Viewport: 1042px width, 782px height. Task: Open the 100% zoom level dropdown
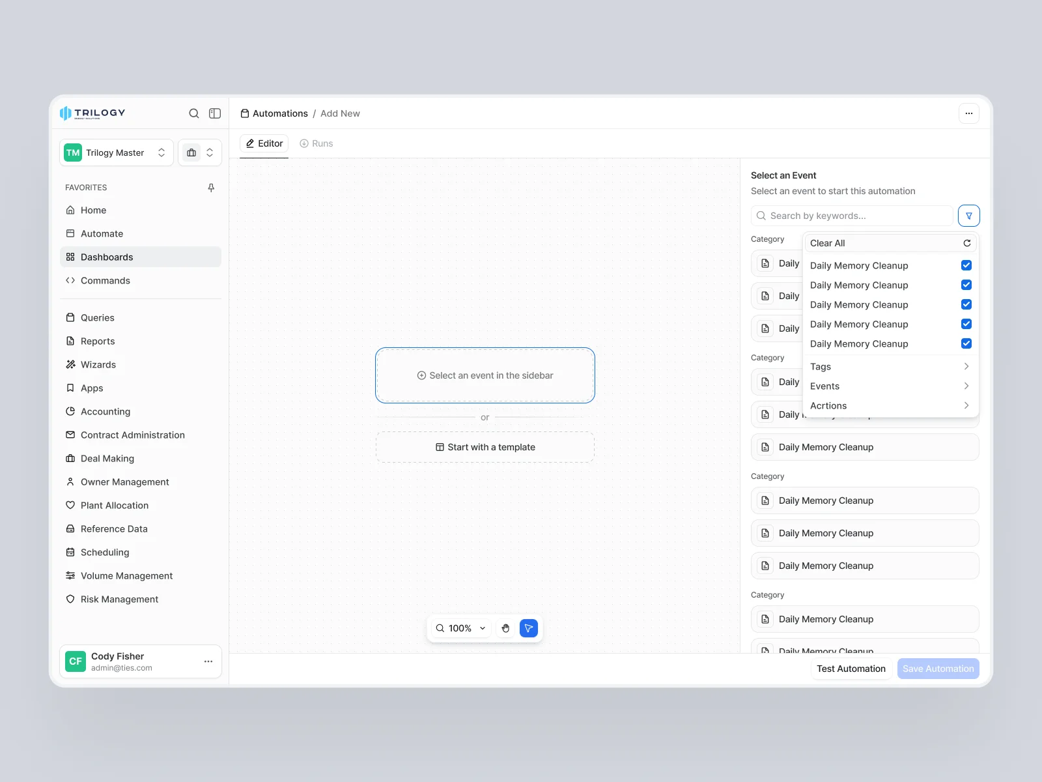pyautogui.click(x=460, y=628)
